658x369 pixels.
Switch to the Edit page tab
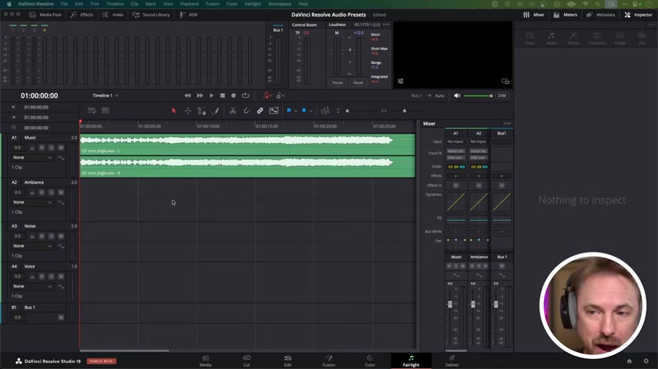click(287, 361)
